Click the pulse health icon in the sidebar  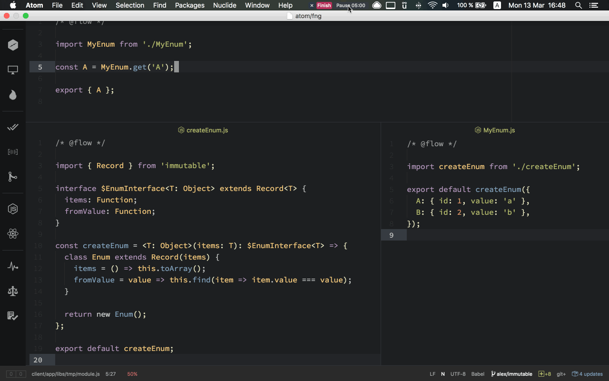[13, 266]
